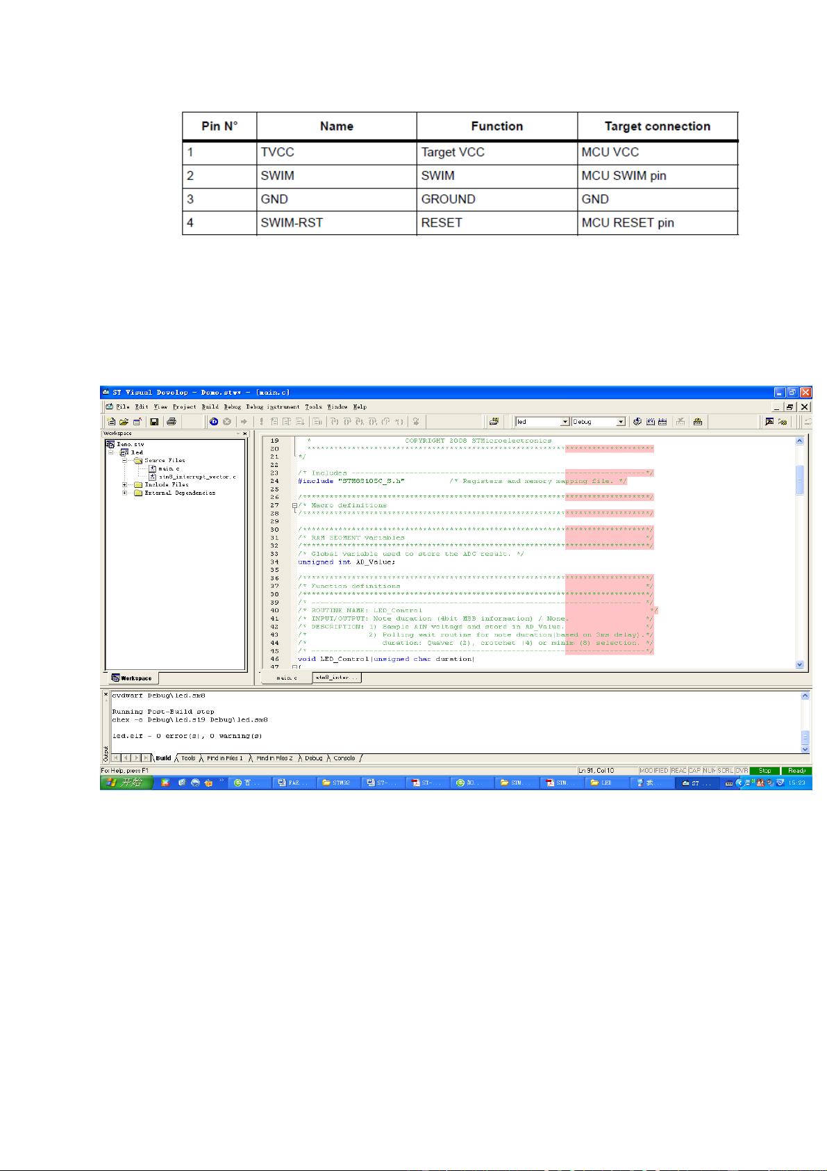Switch to the Build output tab
The height and width of the screenshot is (1171, 827).
(163, 758)
